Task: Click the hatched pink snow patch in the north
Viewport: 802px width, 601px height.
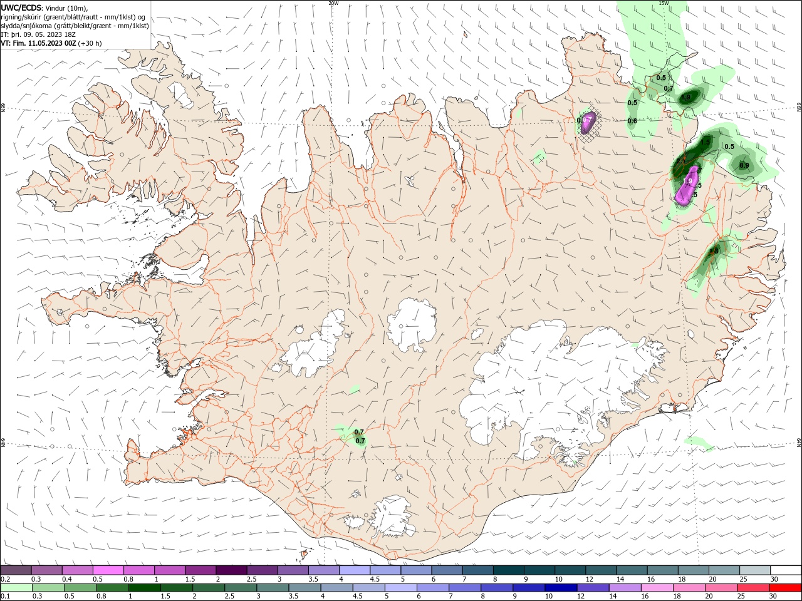Action: click(588, 124)
